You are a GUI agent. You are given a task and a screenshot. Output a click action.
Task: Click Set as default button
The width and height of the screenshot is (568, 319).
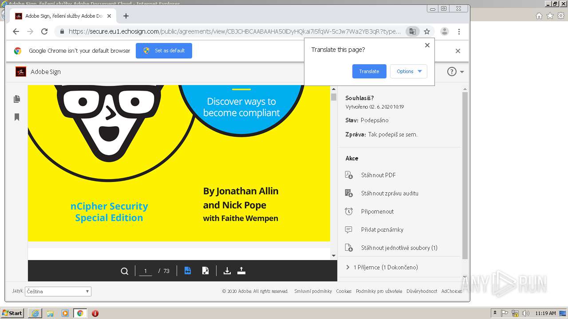pyautogui.click(x=164, y=51)
